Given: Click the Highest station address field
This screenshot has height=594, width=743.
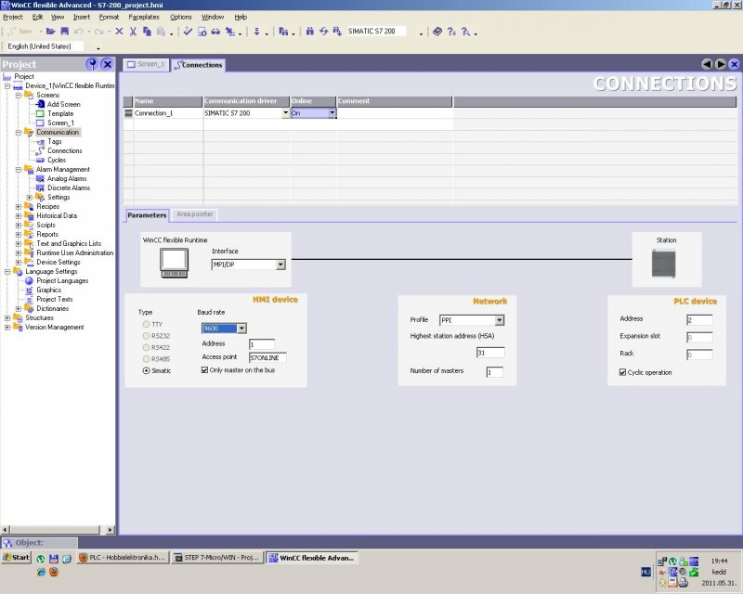Looking at the screenshot, I should tap(490, 353).
